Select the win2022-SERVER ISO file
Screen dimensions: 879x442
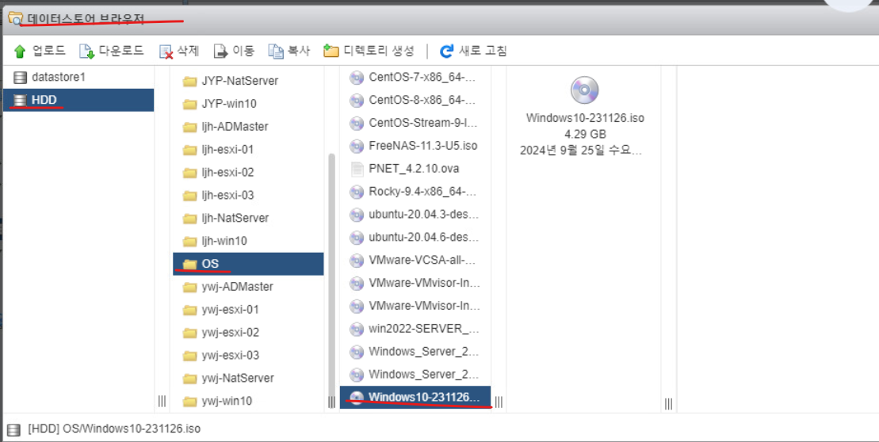coord(415,329)
